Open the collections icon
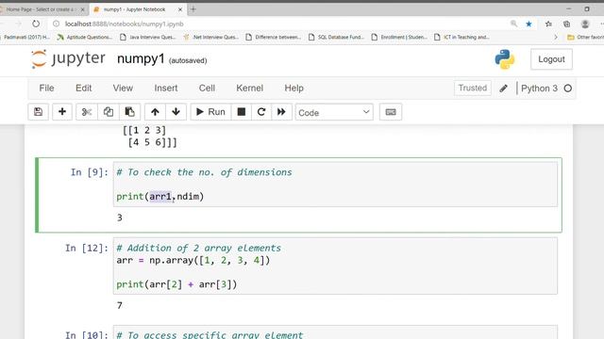The image size is (604, 339). [566, 24]
